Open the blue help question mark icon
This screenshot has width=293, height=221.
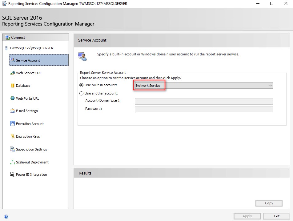click(6, 217)
